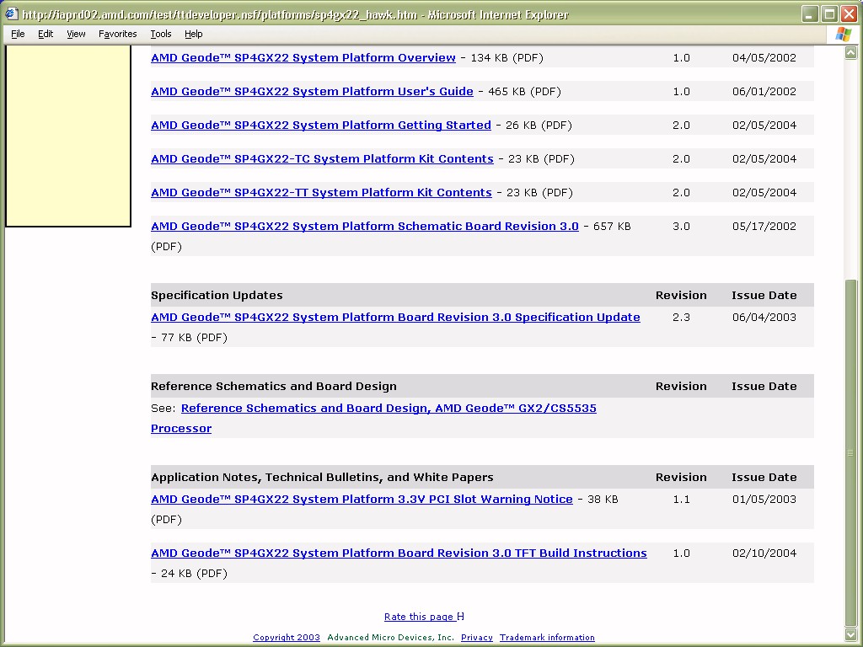
Task: Open the Tools menu
Action: (160, 34)
